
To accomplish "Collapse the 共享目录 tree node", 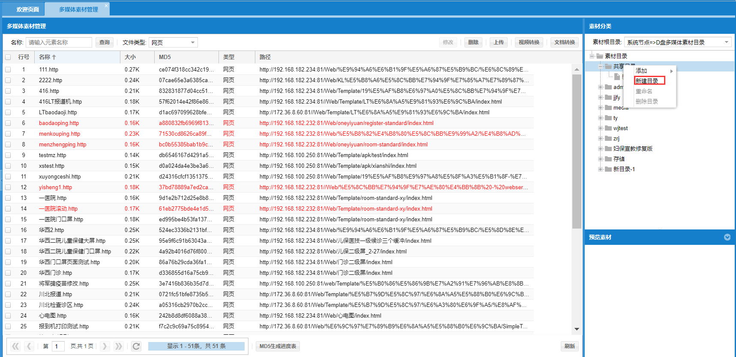I will point(601,66).
